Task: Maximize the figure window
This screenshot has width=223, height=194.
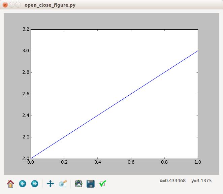Action: click(18, 5)
